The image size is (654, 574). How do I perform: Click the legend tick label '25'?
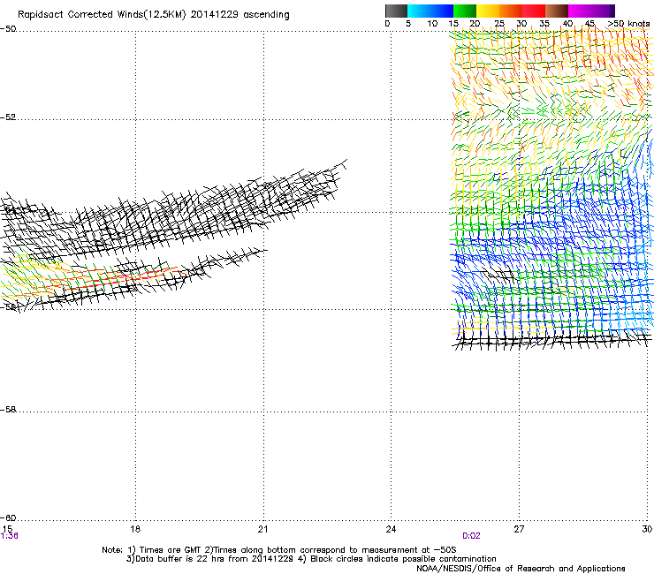point(499,24)
